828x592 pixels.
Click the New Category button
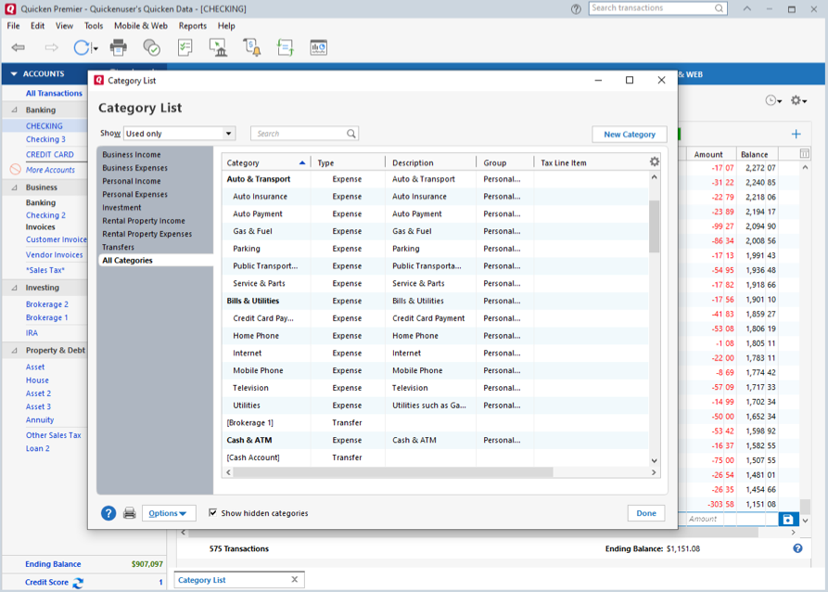pyautogui.click(x=630, y=135)
